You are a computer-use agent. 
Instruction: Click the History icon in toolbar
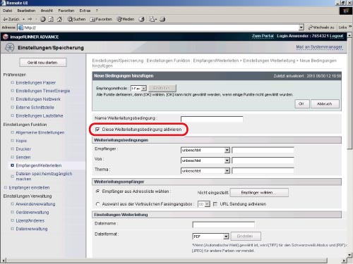click(141, 19)
